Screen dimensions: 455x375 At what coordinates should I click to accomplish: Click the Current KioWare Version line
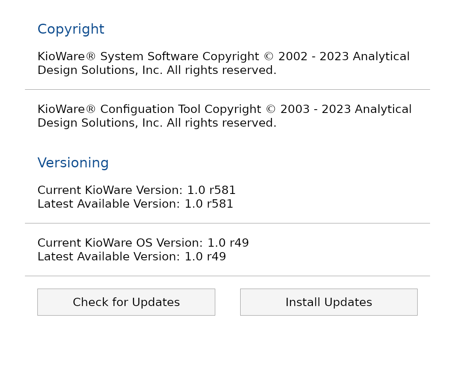tap(136, 191)
